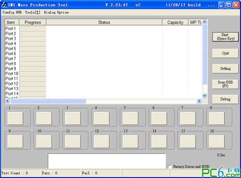Click port slot 2 status box
Viewport: 241px width, 178px height.
click(x=44, y=118)
